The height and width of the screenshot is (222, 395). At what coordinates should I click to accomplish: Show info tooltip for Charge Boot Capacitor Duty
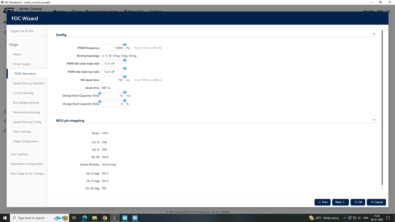coord(100,102)
